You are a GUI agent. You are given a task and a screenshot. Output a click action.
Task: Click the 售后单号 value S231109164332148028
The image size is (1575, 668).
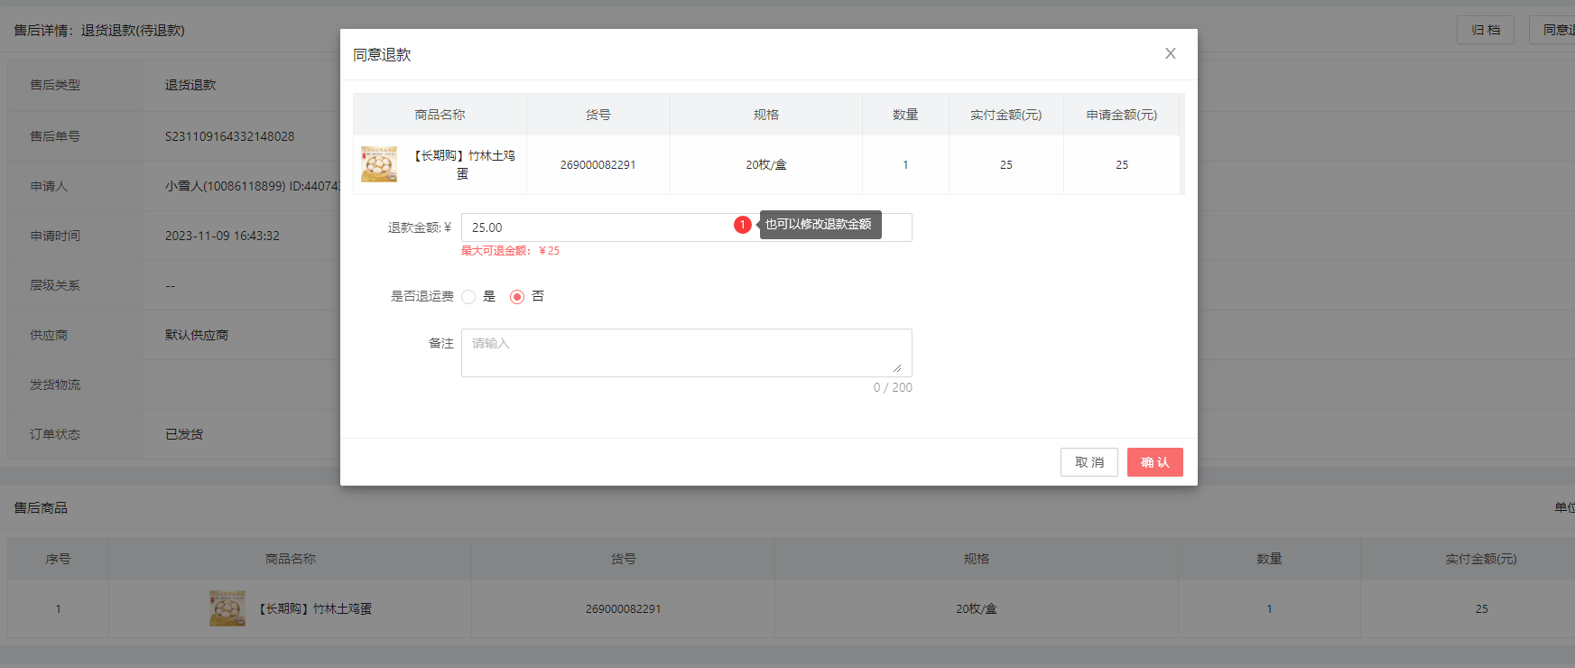coord(229,136)
